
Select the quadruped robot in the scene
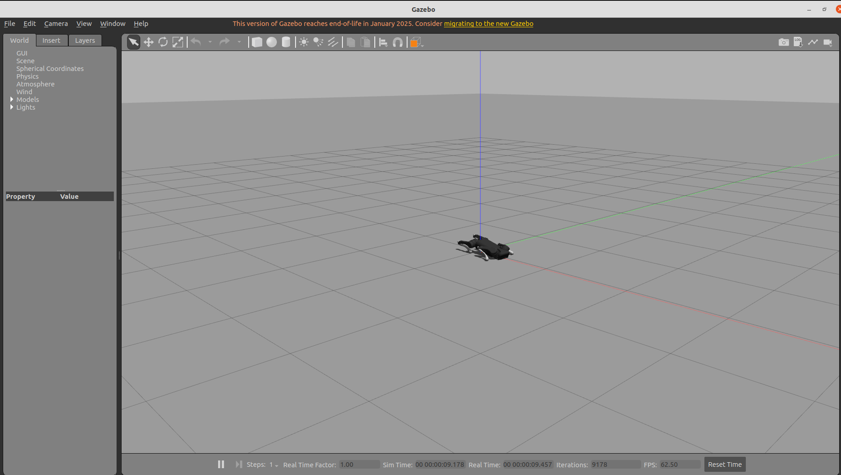pos(485,248)
